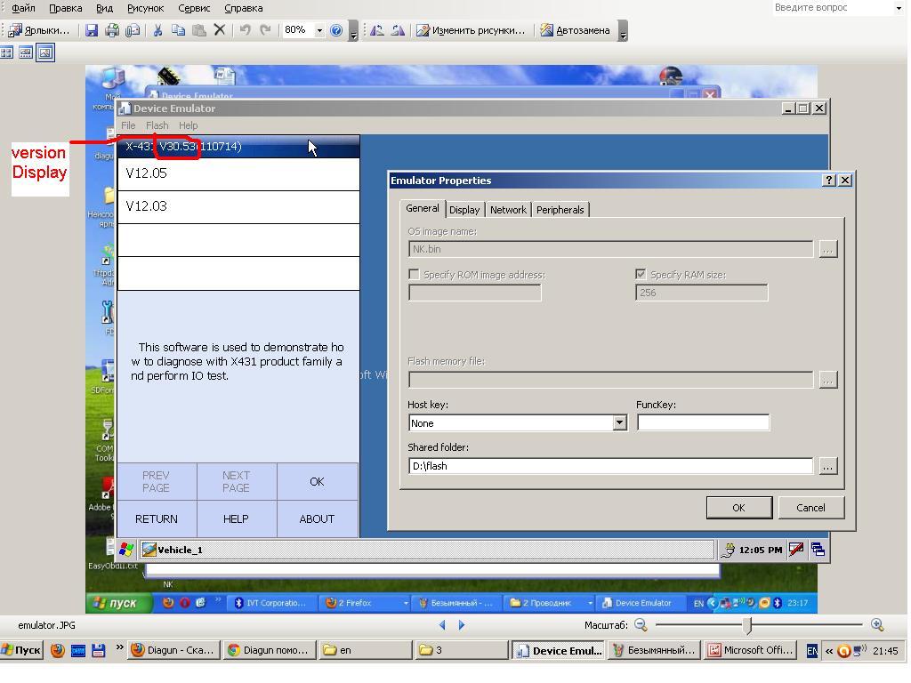Click the EN language indicator in the bottom taskbar
Viewport: 911px width, 683px height.
click(x=811, y=651)
